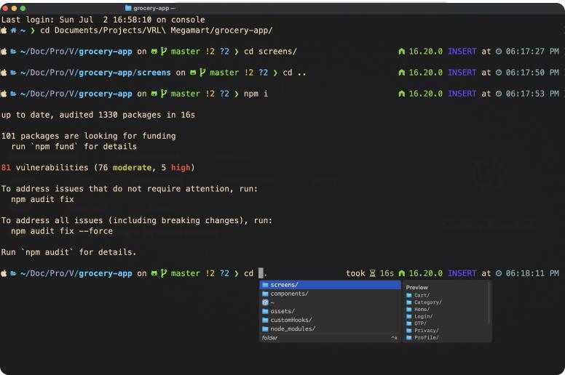The height and width of the screenshot is (375, 565).
Task: Click the Home/ folder icon in the Preview panel
Action: click(409, 310)
